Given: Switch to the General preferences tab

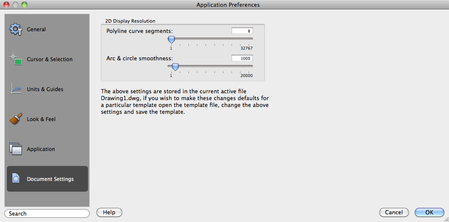Looking at the screenshot, I should 36,30.
